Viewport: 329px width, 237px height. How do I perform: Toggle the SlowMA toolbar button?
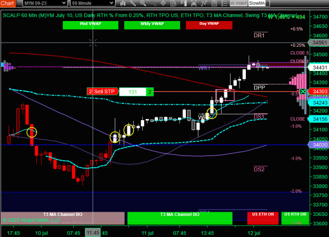click(257, 3)
